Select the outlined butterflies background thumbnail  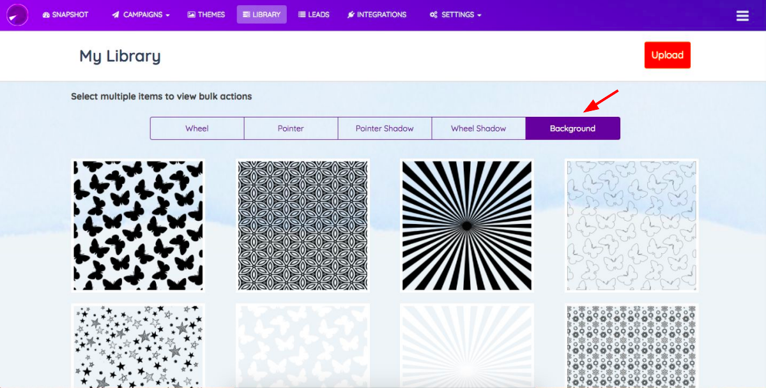coord(631,225)
